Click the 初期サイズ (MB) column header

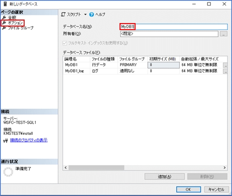[164, 59]
